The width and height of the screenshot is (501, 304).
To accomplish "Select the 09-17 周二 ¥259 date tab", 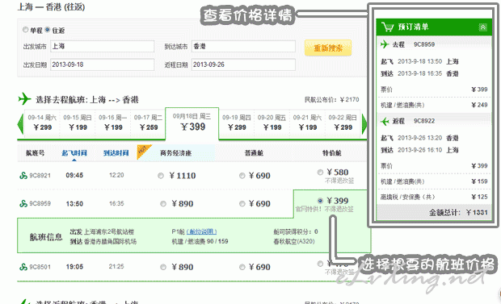I will (x=149, y=123).
